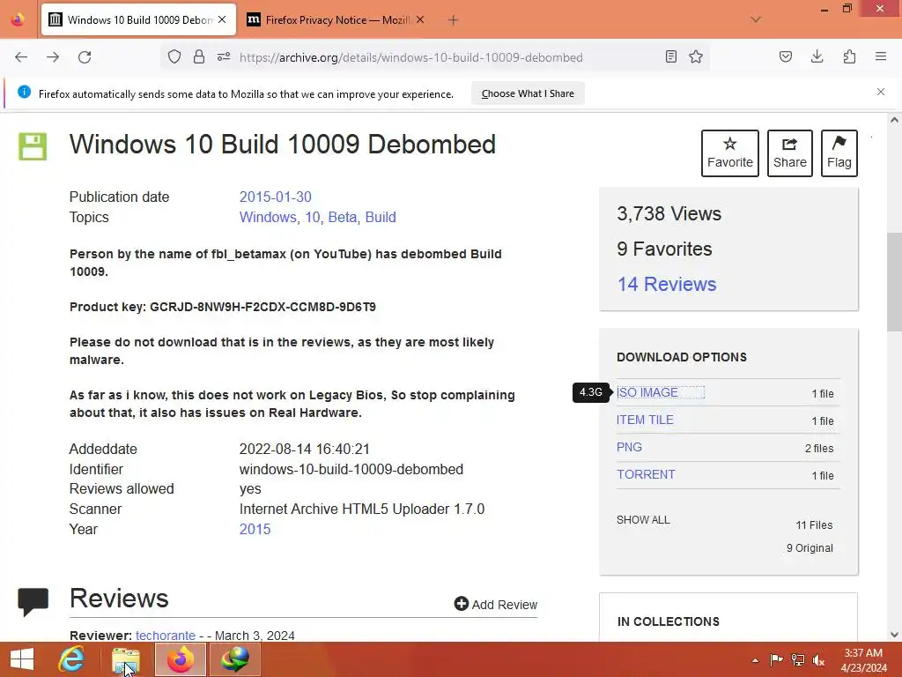Dismiss the Firefox data notification bar
The height and width of the screenshot is (677, 902).
pos(881,92)
